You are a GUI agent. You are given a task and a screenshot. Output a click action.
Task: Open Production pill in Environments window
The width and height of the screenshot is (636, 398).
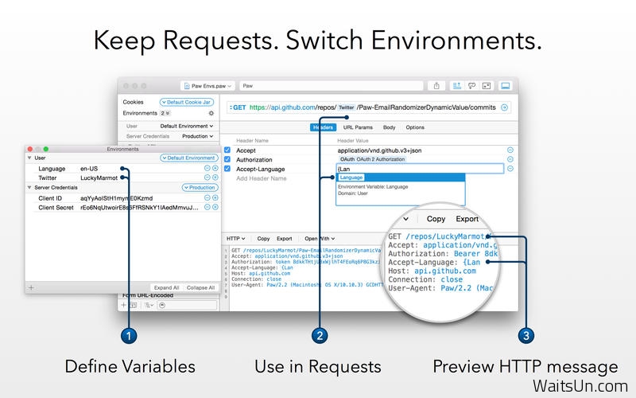pos(200,188)
